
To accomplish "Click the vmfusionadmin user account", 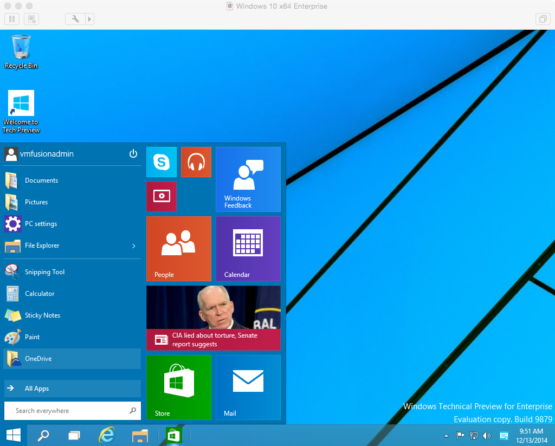I will tap(39, 154).
